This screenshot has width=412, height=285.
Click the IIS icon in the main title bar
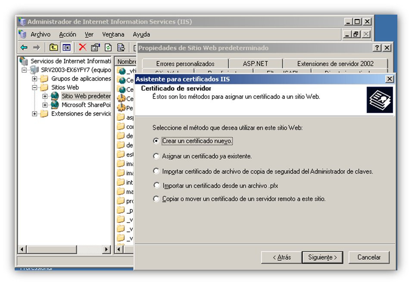(22, 21)
